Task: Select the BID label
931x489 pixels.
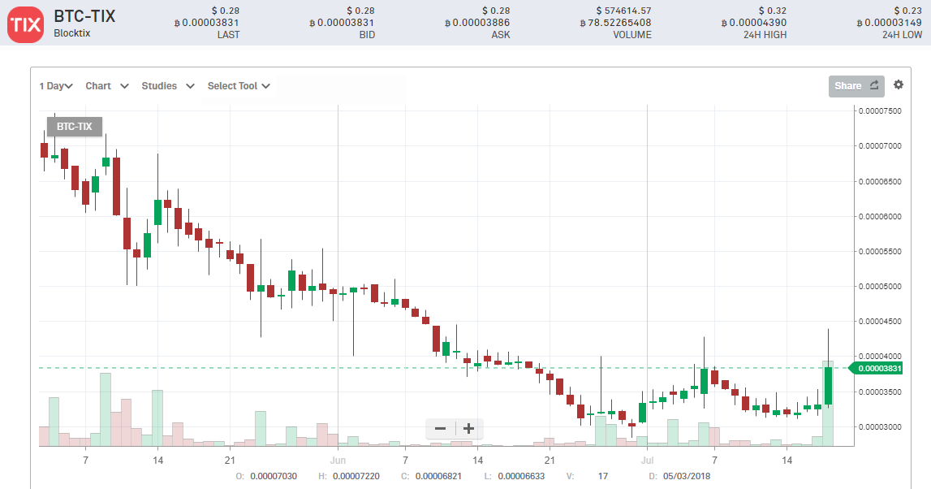Action: pyautogui.click(x=367, y=35)
